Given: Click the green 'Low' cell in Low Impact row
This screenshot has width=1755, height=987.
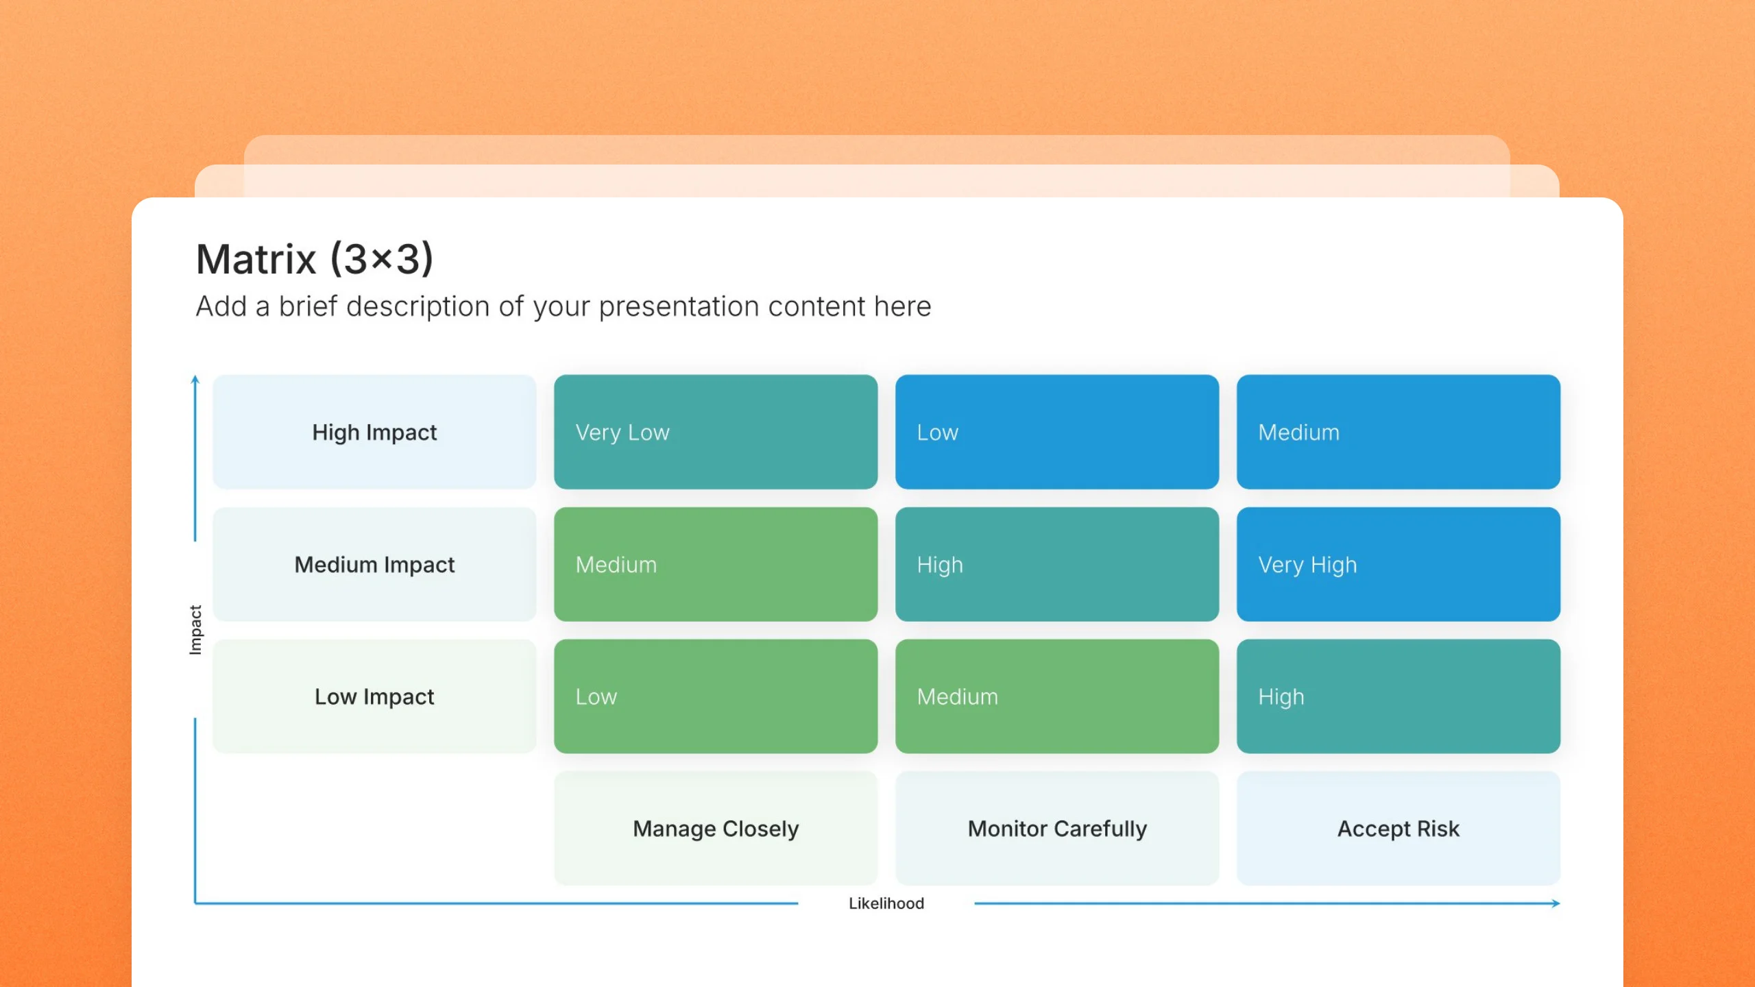Looking at the screenshot, I should pyautogui.click(x=716, y=696).
